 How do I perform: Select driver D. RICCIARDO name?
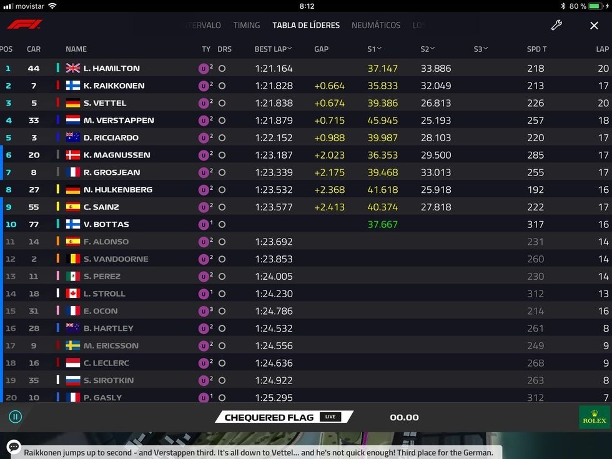pos(111,138)
